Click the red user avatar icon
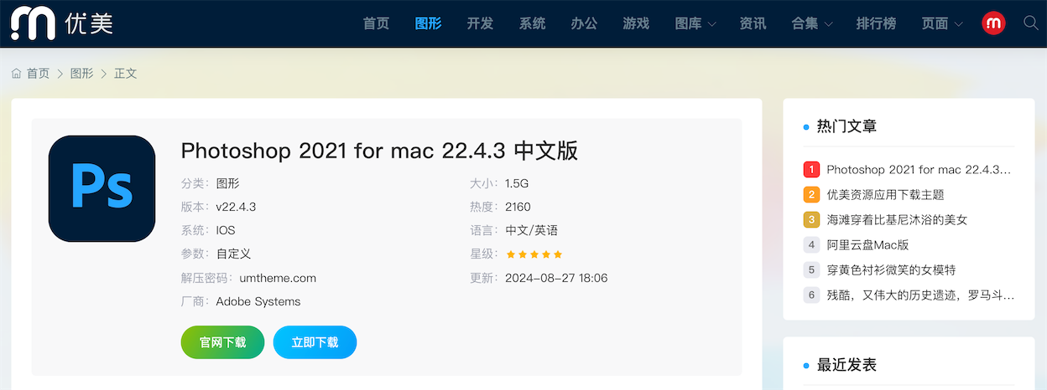Viewport: 1047px width, 390px height. pos(993,23)
